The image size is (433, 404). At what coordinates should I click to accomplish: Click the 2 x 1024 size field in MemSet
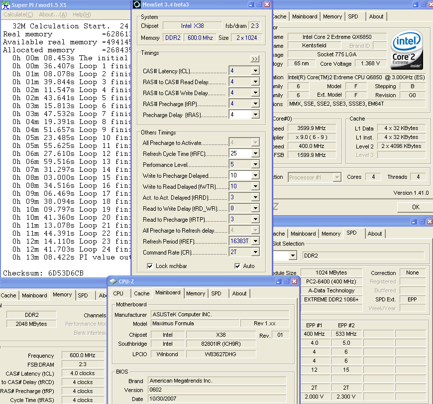tap(246, 38)
